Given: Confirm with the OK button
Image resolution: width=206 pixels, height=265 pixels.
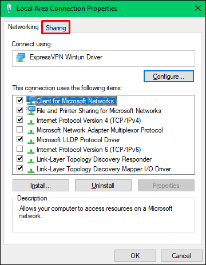Looking at the screenshot, I should [135, 256].
